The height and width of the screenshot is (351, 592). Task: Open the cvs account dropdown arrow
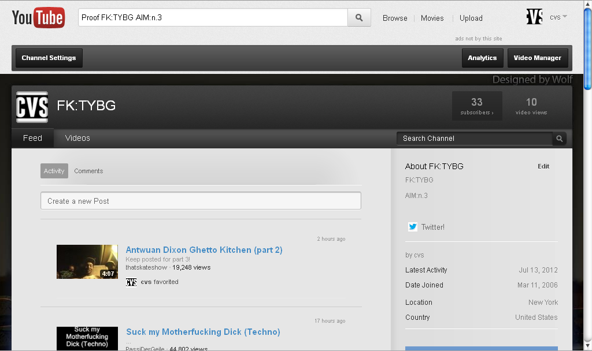(565, 17)
